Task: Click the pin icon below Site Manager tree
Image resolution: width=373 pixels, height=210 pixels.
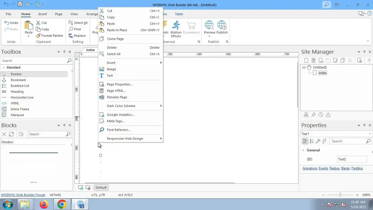Action: [x=314, y=115]
